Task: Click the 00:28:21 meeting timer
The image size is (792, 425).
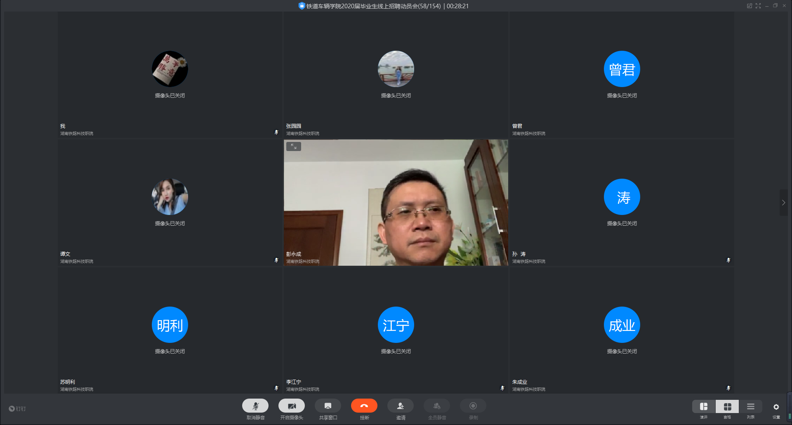Action: (457, 6)
